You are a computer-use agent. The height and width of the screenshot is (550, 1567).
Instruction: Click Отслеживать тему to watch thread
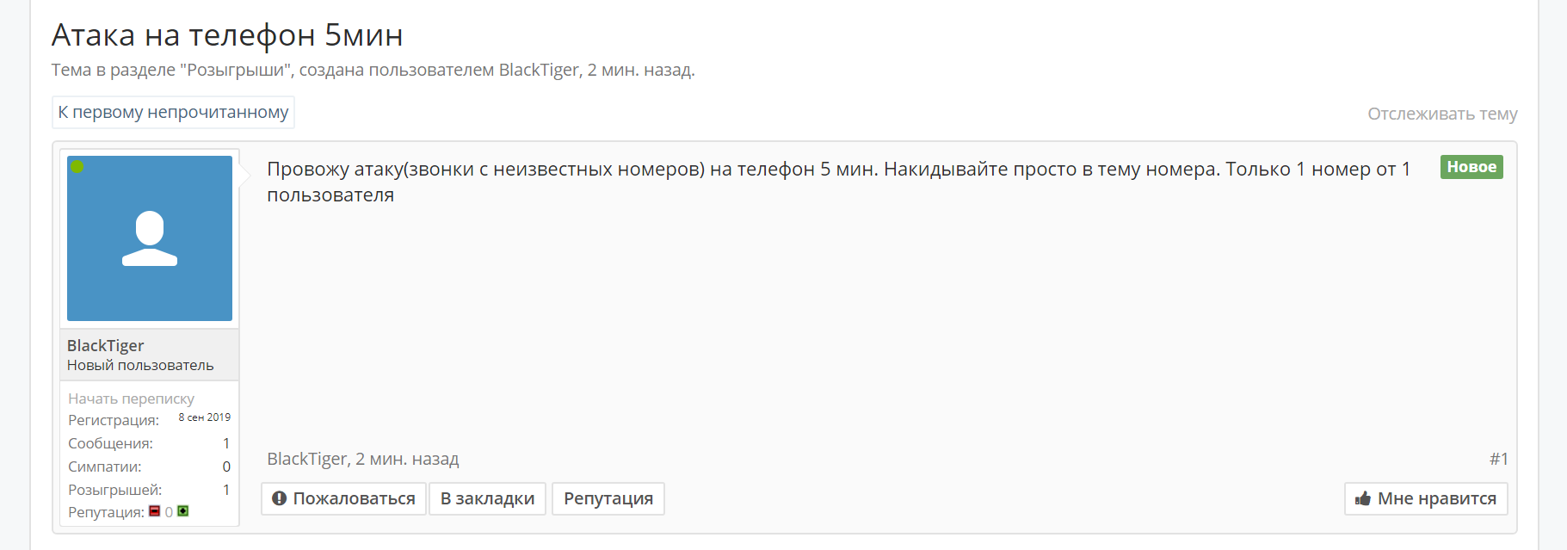[x=1442, y=114]
